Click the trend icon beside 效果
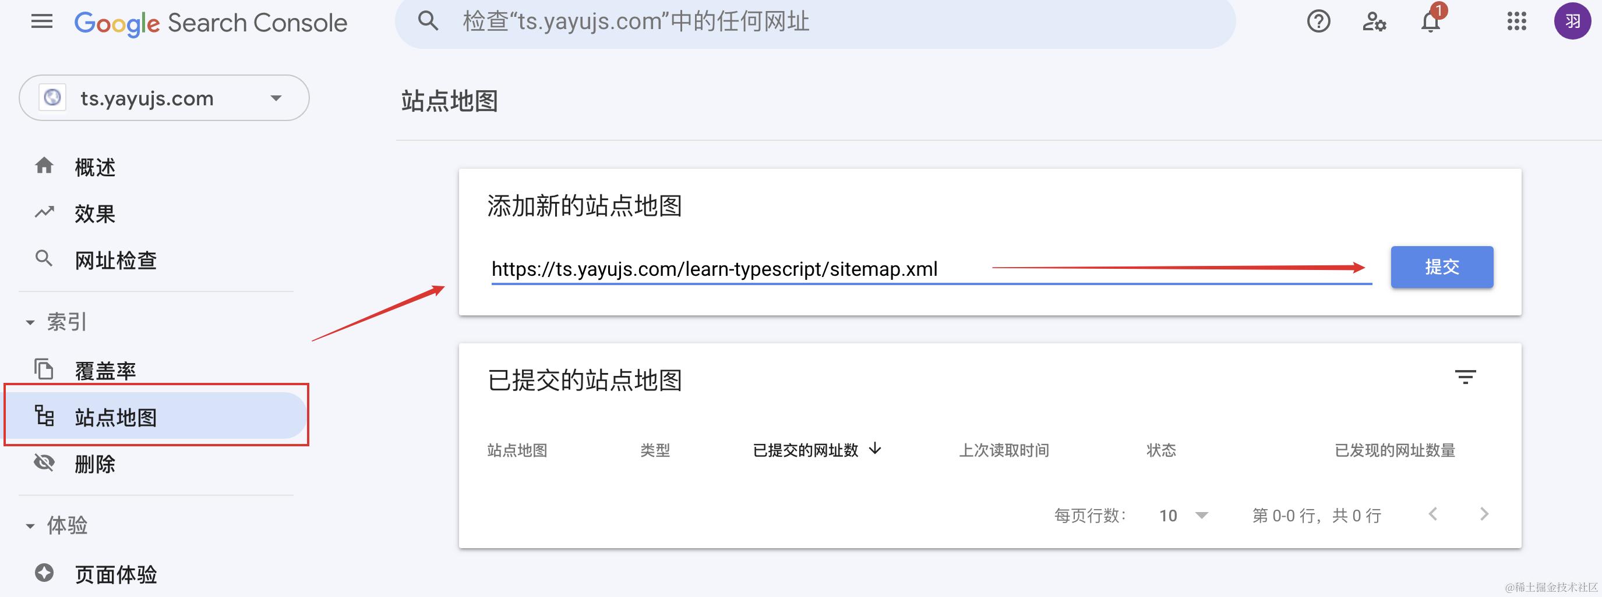Image resolution: width=1602 pixels, height=597 pixels. coord(44,212)
